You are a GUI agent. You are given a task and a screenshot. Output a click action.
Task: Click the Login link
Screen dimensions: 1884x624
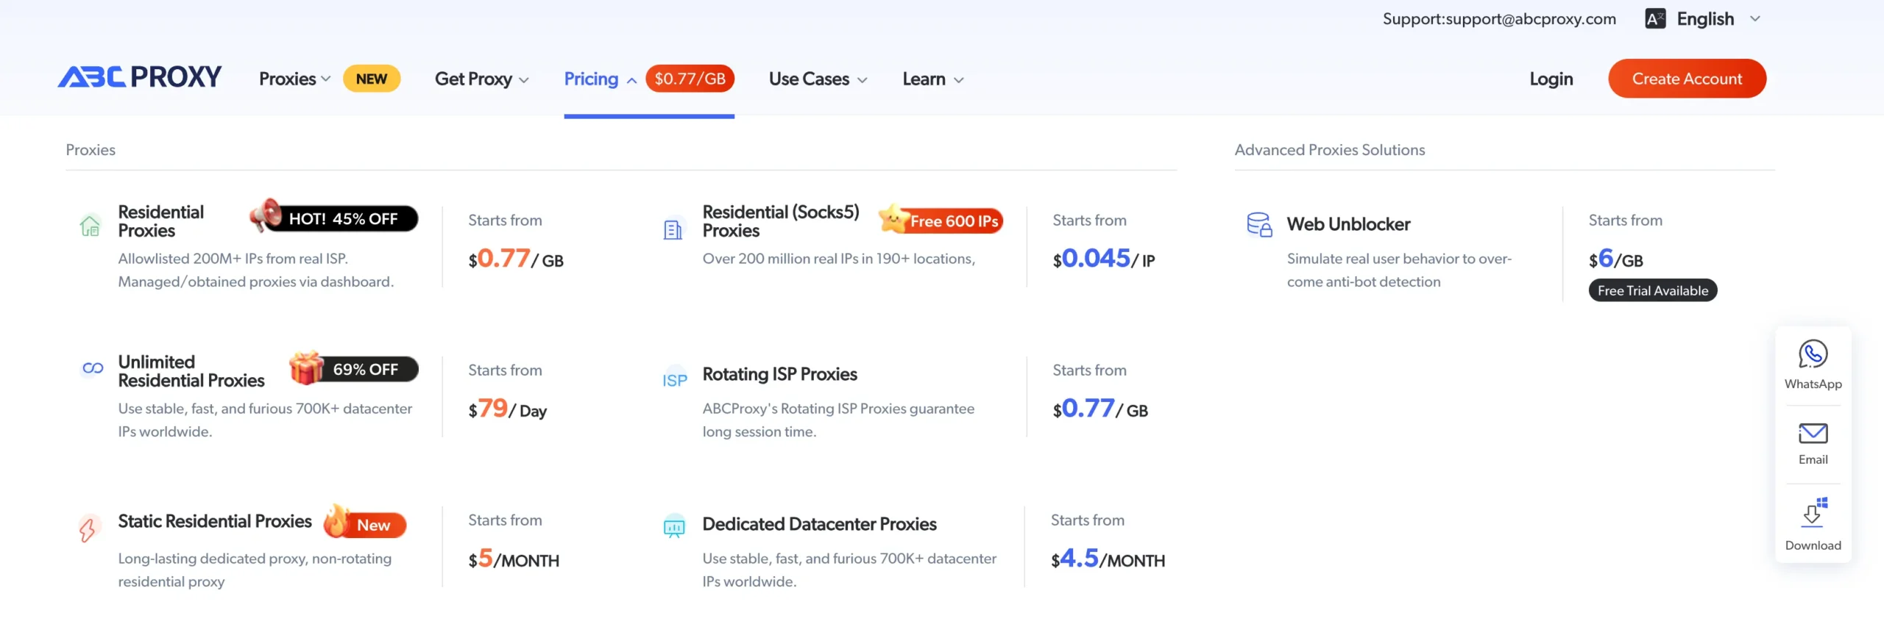pyautogui.click(x=1551, y=79)
